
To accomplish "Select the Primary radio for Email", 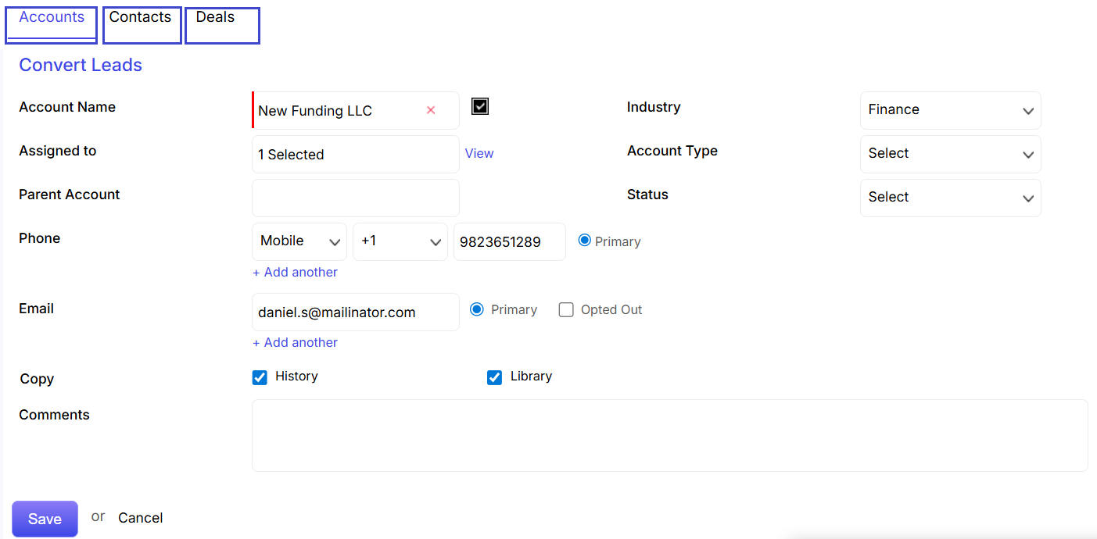I will (x=477, y=309).
